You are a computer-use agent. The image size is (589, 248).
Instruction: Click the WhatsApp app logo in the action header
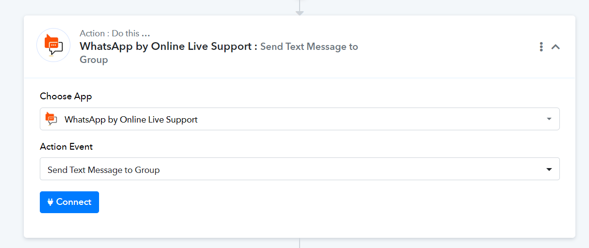pos(53,45)
